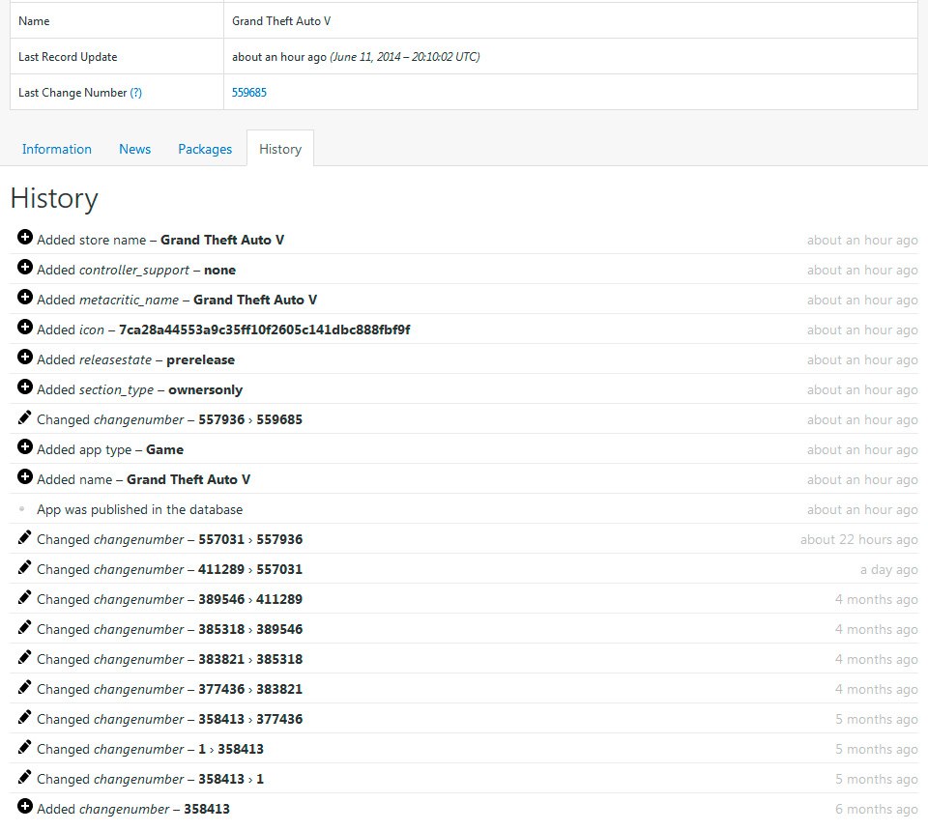Image resolution: width=928 pixels, height=831 pixels.
Task: Click the 'ownersonly' section_type value
Action: click(x=205, y=389)
